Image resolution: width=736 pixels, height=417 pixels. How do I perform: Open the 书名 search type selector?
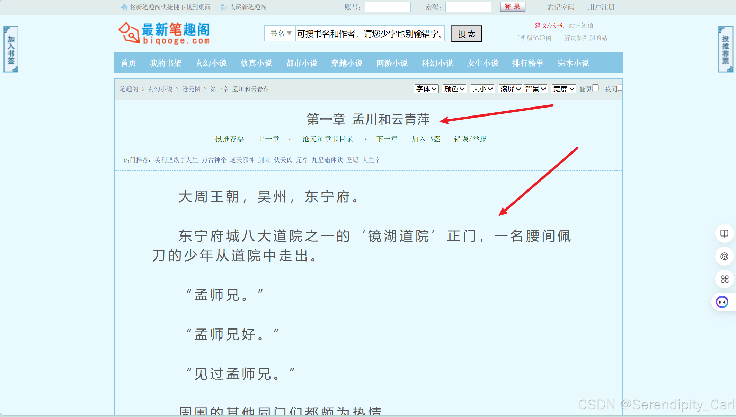click(280, 34)
